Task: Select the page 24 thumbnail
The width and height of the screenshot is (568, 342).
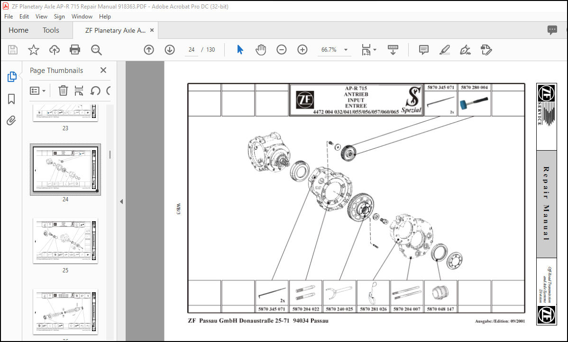Action: click(x=65, y=170)
